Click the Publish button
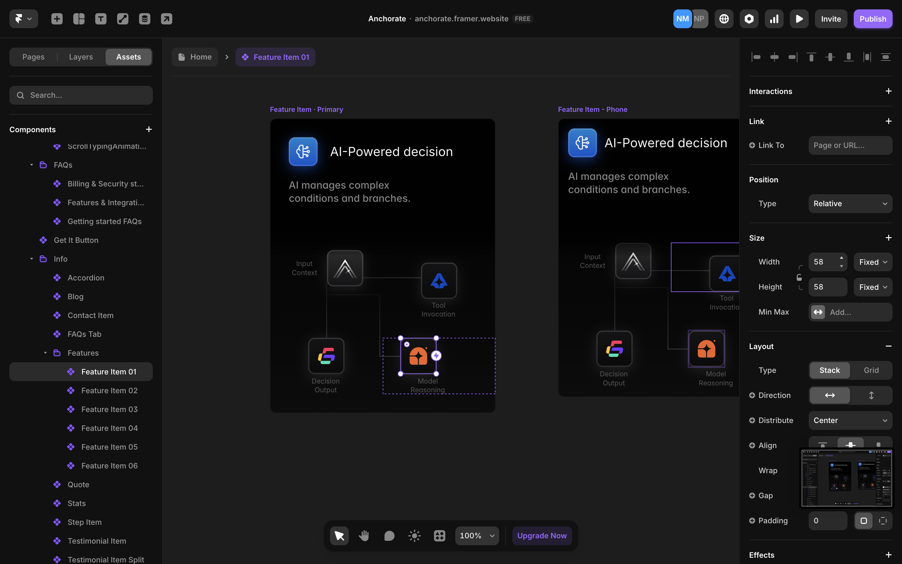The image size is (902, 564). pos(873,19)
